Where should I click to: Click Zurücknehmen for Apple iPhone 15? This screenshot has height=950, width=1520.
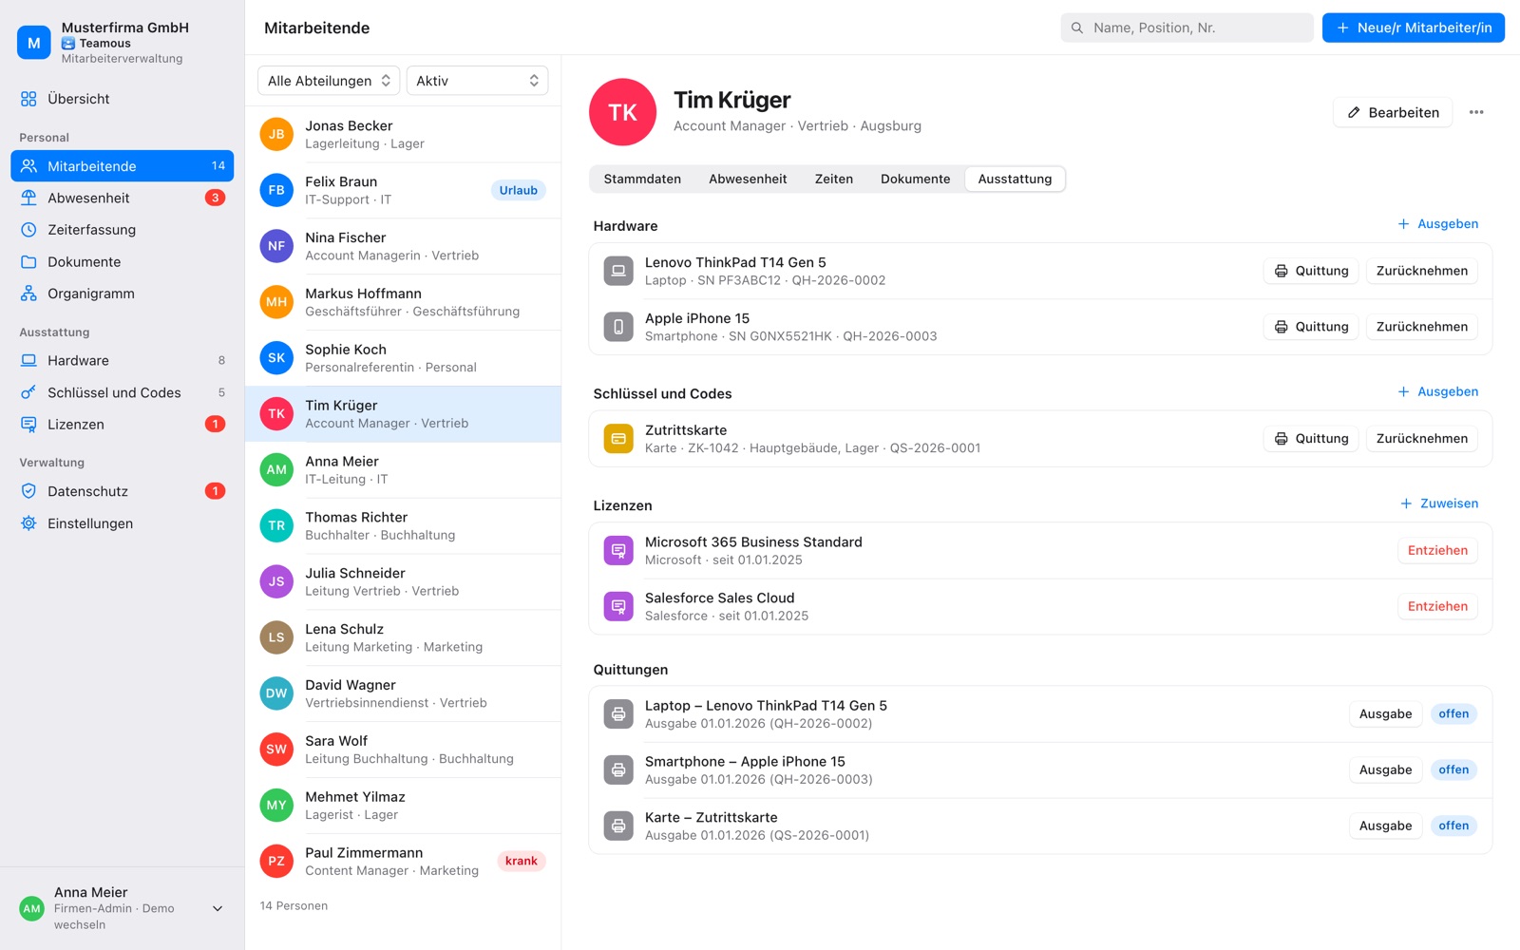(1421, 327)
